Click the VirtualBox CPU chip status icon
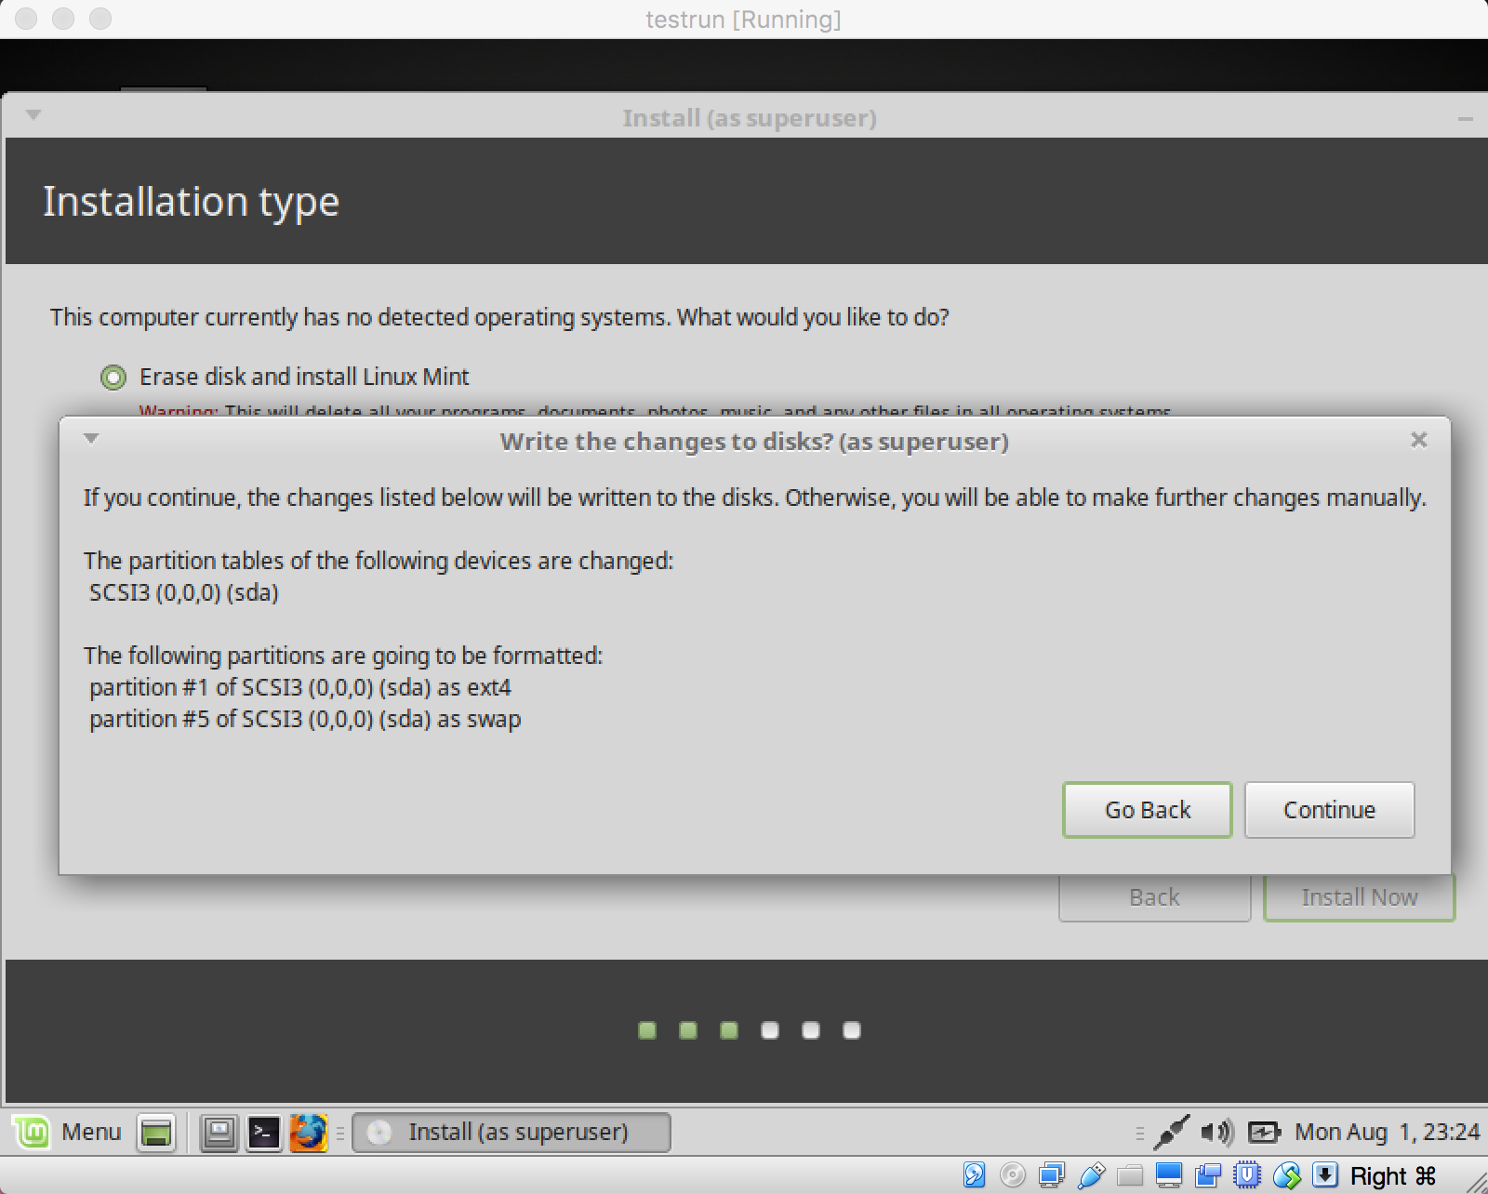The width and height of the screenshot is (1488, 1194). pos(1247,1175)
